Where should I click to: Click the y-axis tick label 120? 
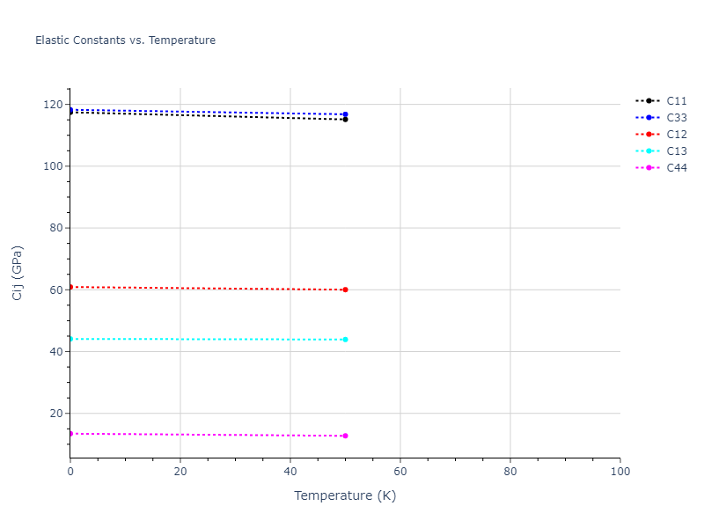coord(54,105)
